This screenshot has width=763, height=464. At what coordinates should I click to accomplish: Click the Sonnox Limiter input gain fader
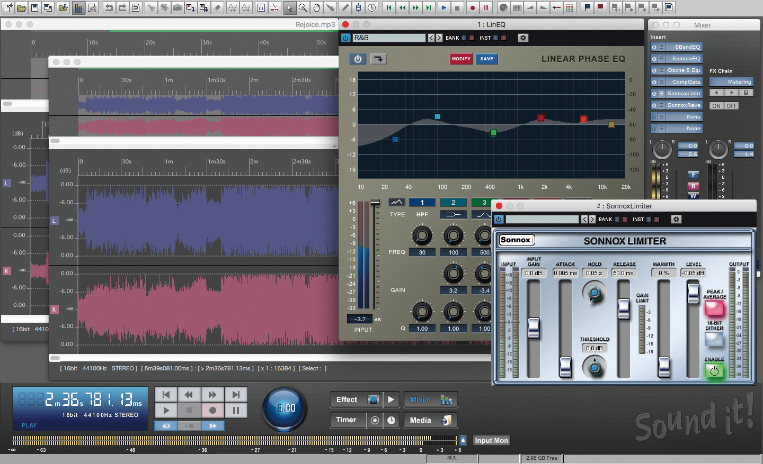pyautogui.click(x=534, y=328)
